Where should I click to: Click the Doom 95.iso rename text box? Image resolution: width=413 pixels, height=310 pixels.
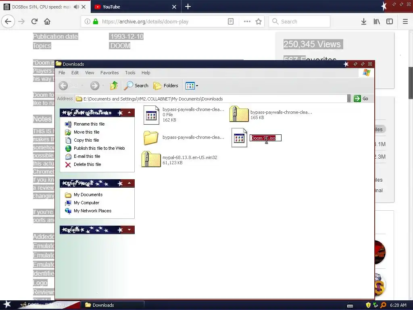[x=265, y=138]
